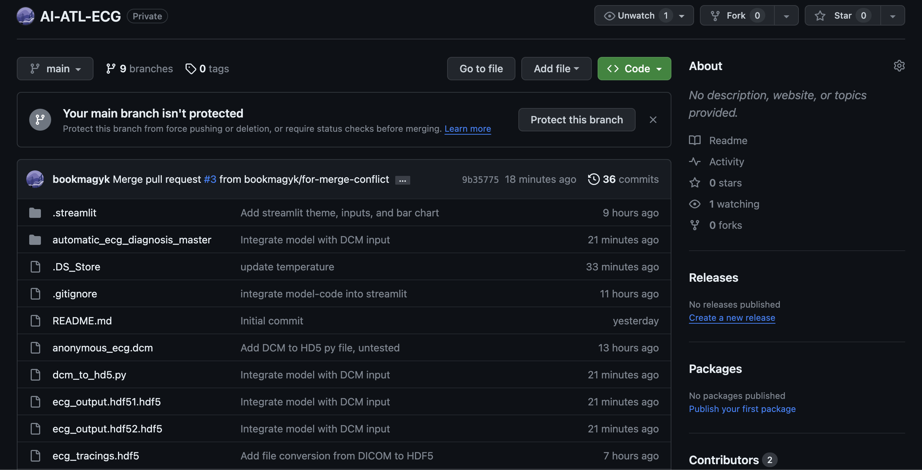The width and height of the screenshot is (922, 470).
Task: Click Unwatch to toggle notifications
Action: point(636,16)
